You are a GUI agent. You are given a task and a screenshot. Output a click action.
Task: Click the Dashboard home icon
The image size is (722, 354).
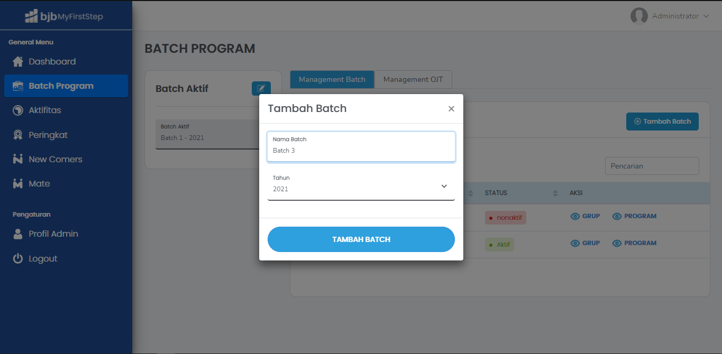point(18,62)
